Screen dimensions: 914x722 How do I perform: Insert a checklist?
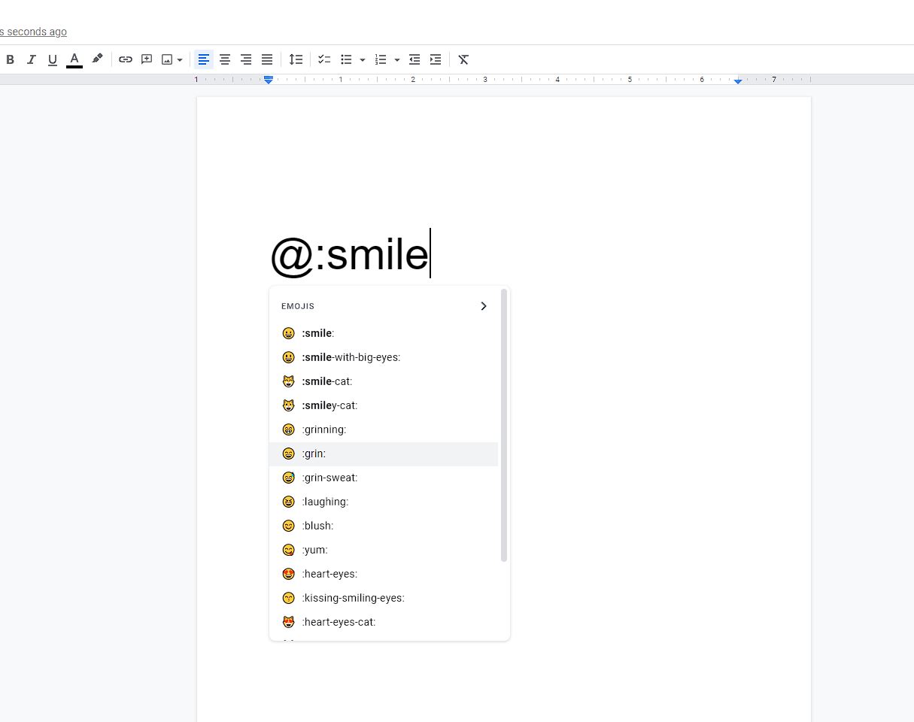pyautogui.click(x=325, y=59)
